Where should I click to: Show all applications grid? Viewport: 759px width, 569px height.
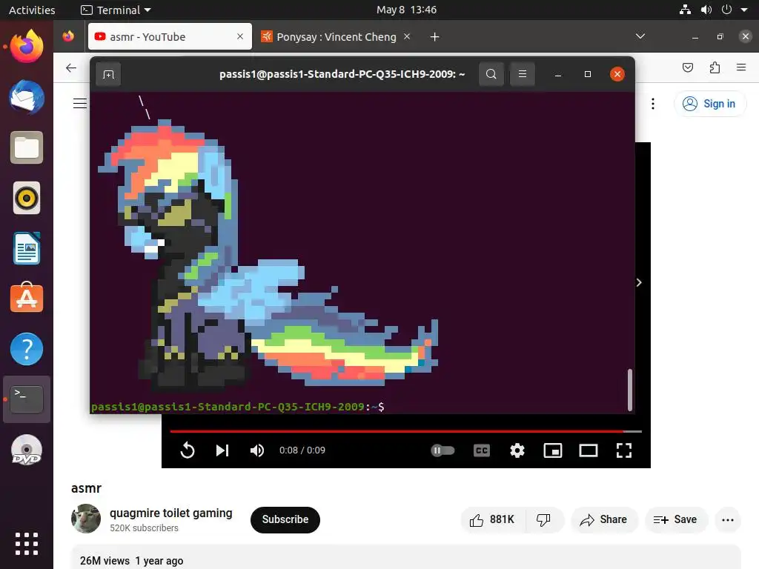tap(27, 544)
